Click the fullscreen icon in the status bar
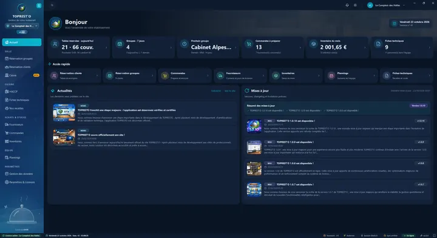The image size is (437, 238). click(434, 236)
